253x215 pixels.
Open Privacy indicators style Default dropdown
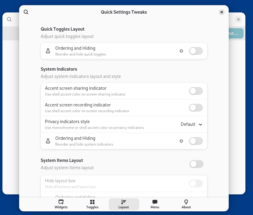point(191,124)
